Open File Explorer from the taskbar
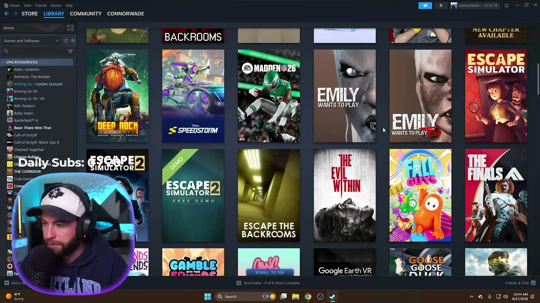 coord(295,297)
